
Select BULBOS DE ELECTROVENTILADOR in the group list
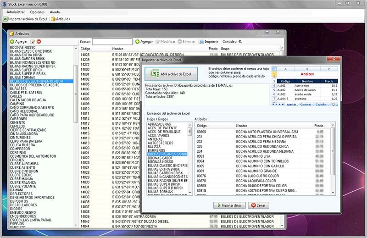coord(41,81)
